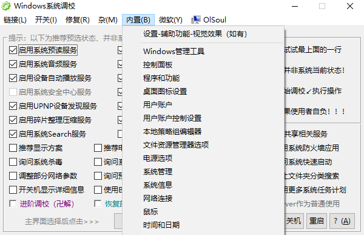Image resolution: width=364 pixels, height=235 pixels.
Task: Click the OlSoul computer icon
Action: click(x=196, y=20)
